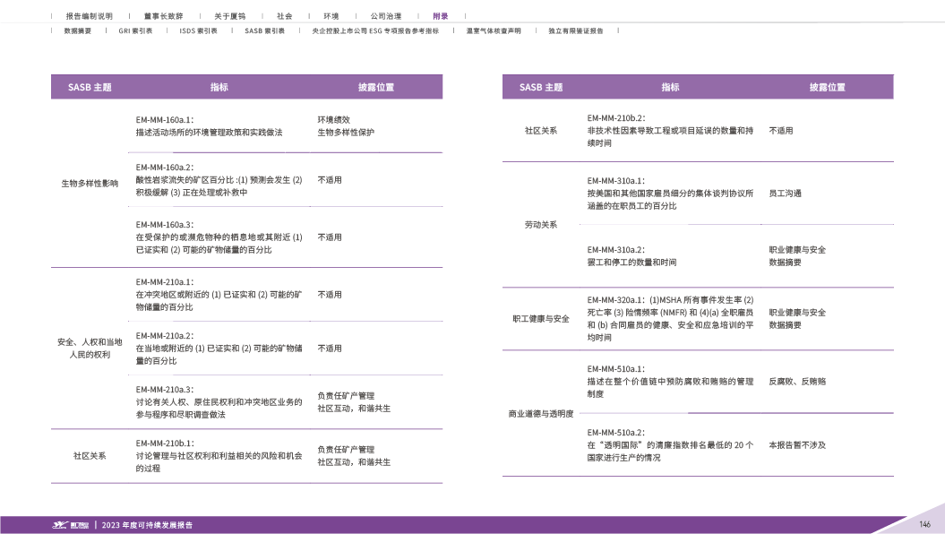Screen dimensions: 945x534
Task: Select the highlighted 附录 tab
Action: pyautogui.click(x=440, y=16)
